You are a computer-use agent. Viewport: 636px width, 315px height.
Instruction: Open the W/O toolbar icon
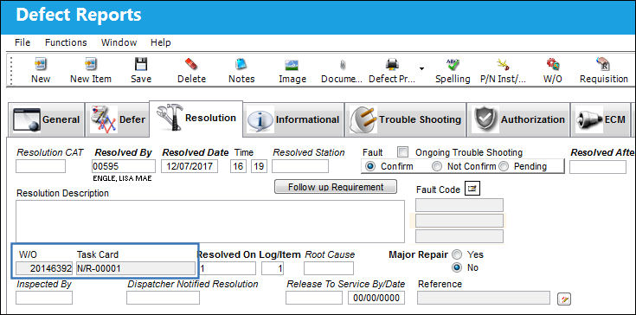coord(552,64)
